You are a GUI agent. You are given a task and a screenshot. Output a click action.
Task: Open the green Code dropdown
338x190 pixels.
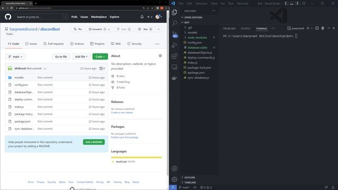click(100, 56)
